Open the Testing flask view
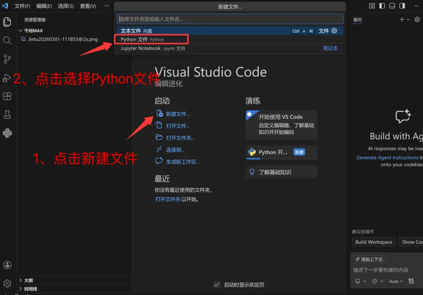 coord(7,115)
